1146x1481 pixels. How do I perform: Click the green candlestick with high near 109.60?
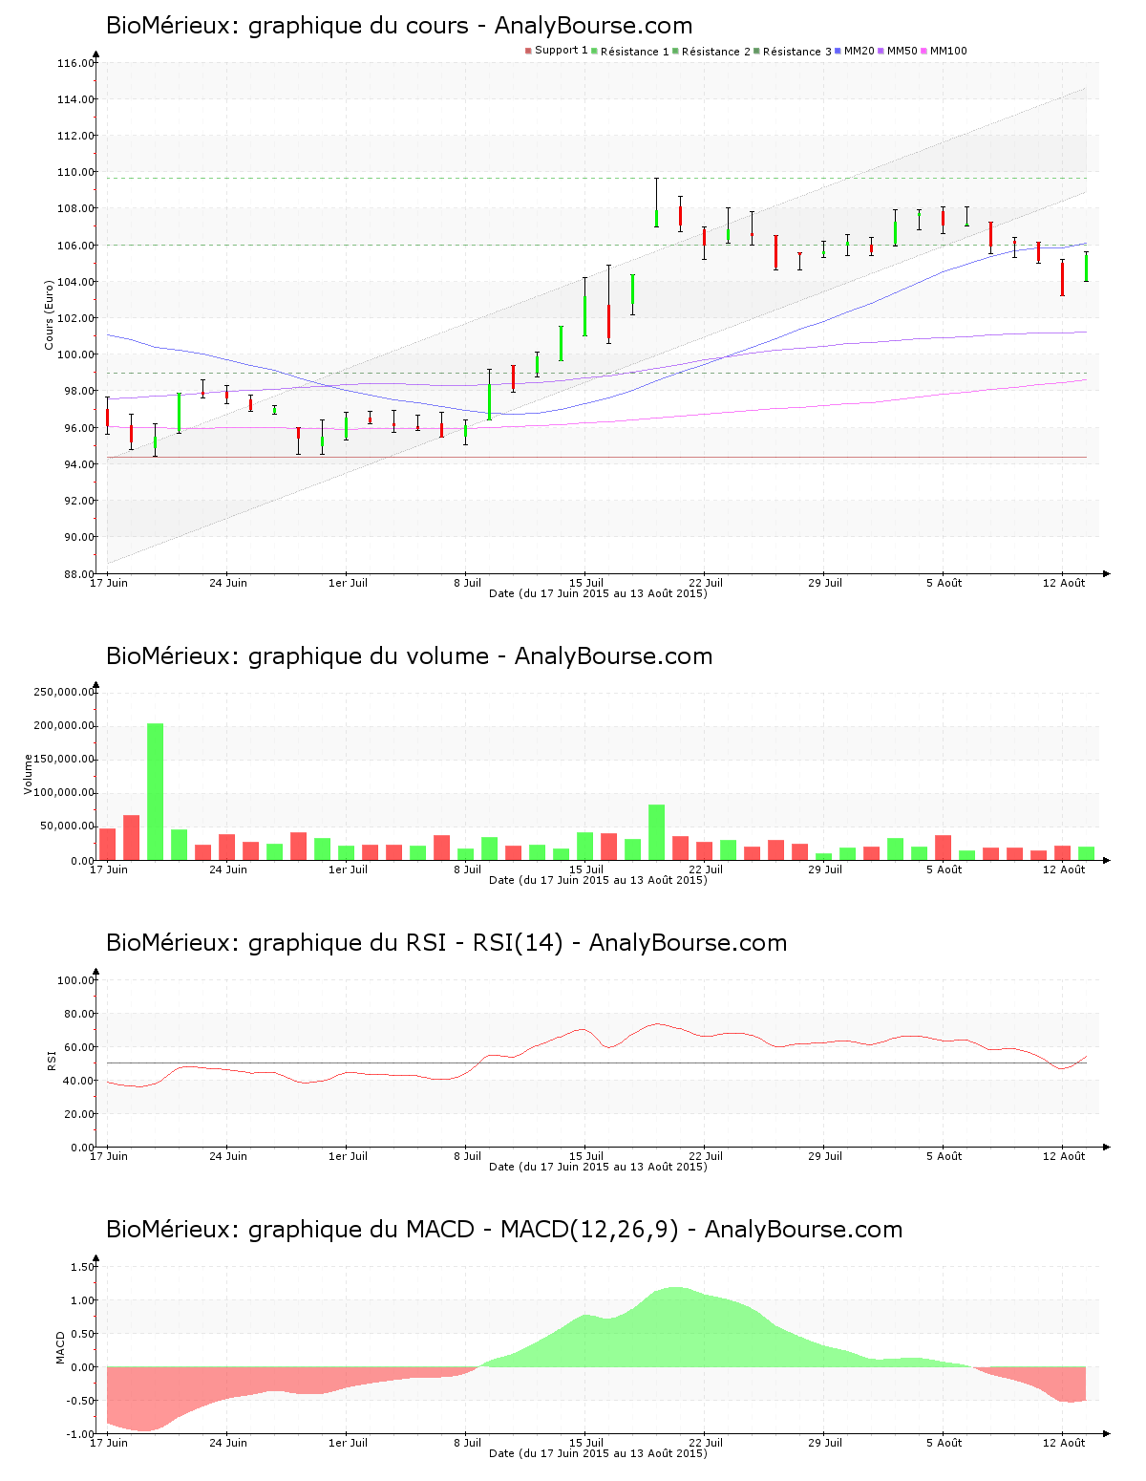point(656,203)
